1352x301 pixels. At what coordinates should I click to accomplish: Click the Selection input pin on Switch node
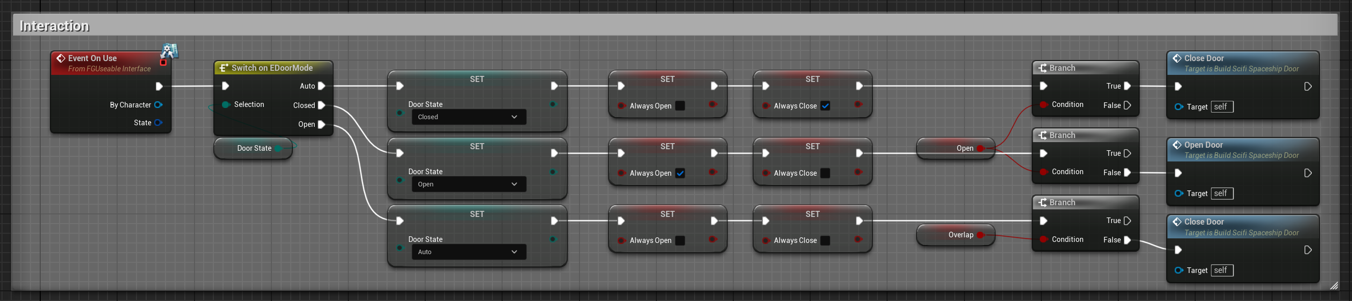pos(226,104)
